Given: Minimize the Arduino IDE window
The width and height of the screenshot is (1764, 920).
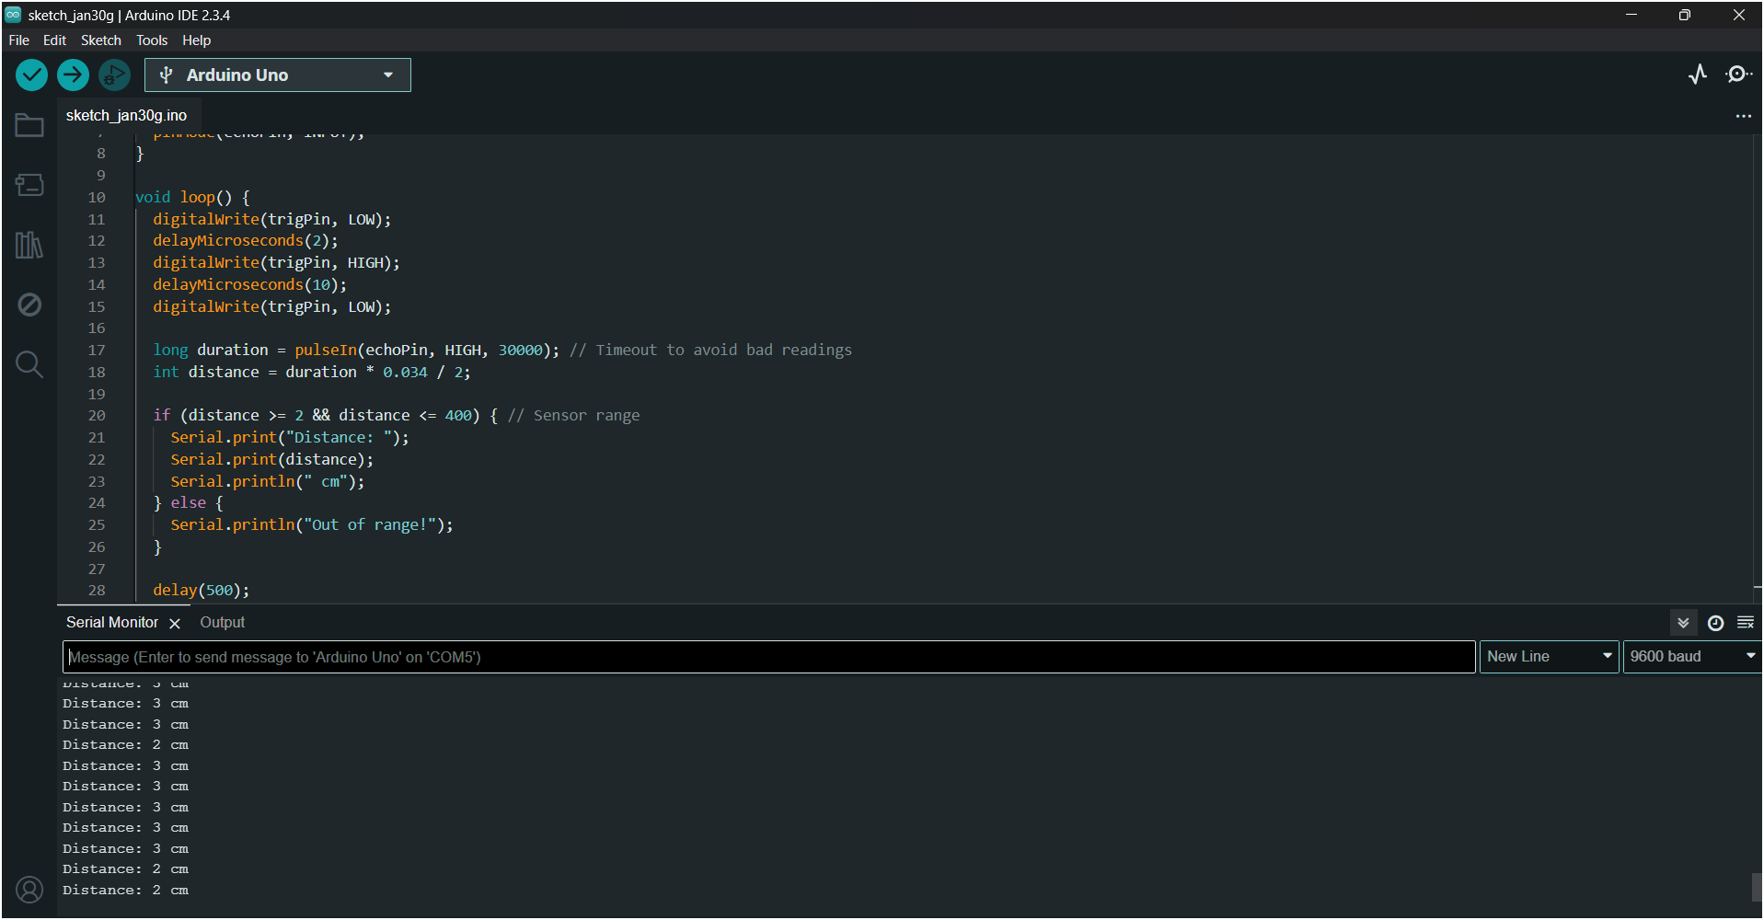Looking at the screenshot, I should (1631, 15).
